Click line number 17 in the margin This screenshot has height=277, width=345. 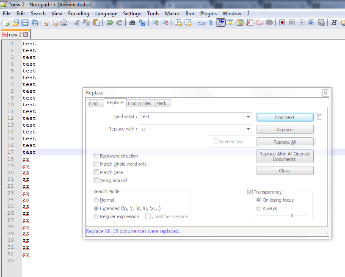[11, 152]
